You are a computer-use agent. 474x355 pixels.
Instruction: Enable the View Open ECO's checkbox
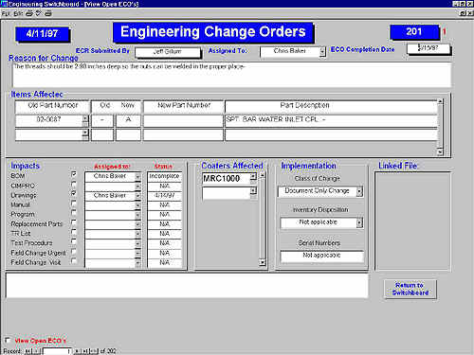(x=8, y=340)
